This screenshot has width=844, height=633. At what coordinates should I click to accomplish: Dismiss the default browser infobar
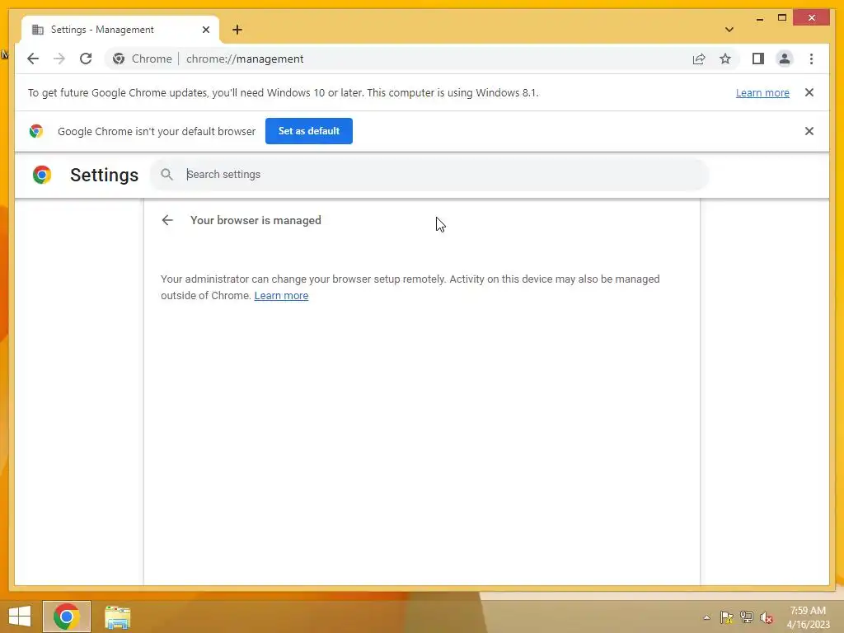pyautogui.click(x=809, y=131)
